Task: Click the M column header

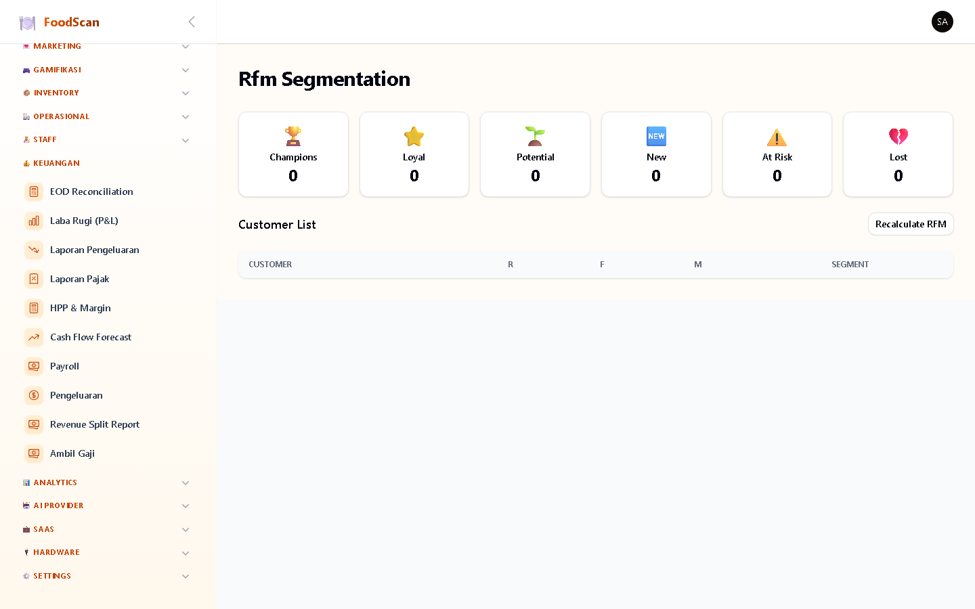Action: point(698,265)
